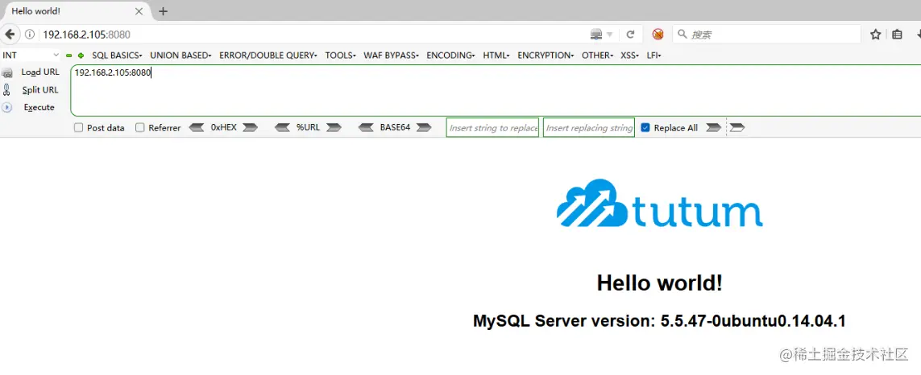Enable the Referrer checkbox
Viewport: 921px width, 375px height.
tap(139, 127)
